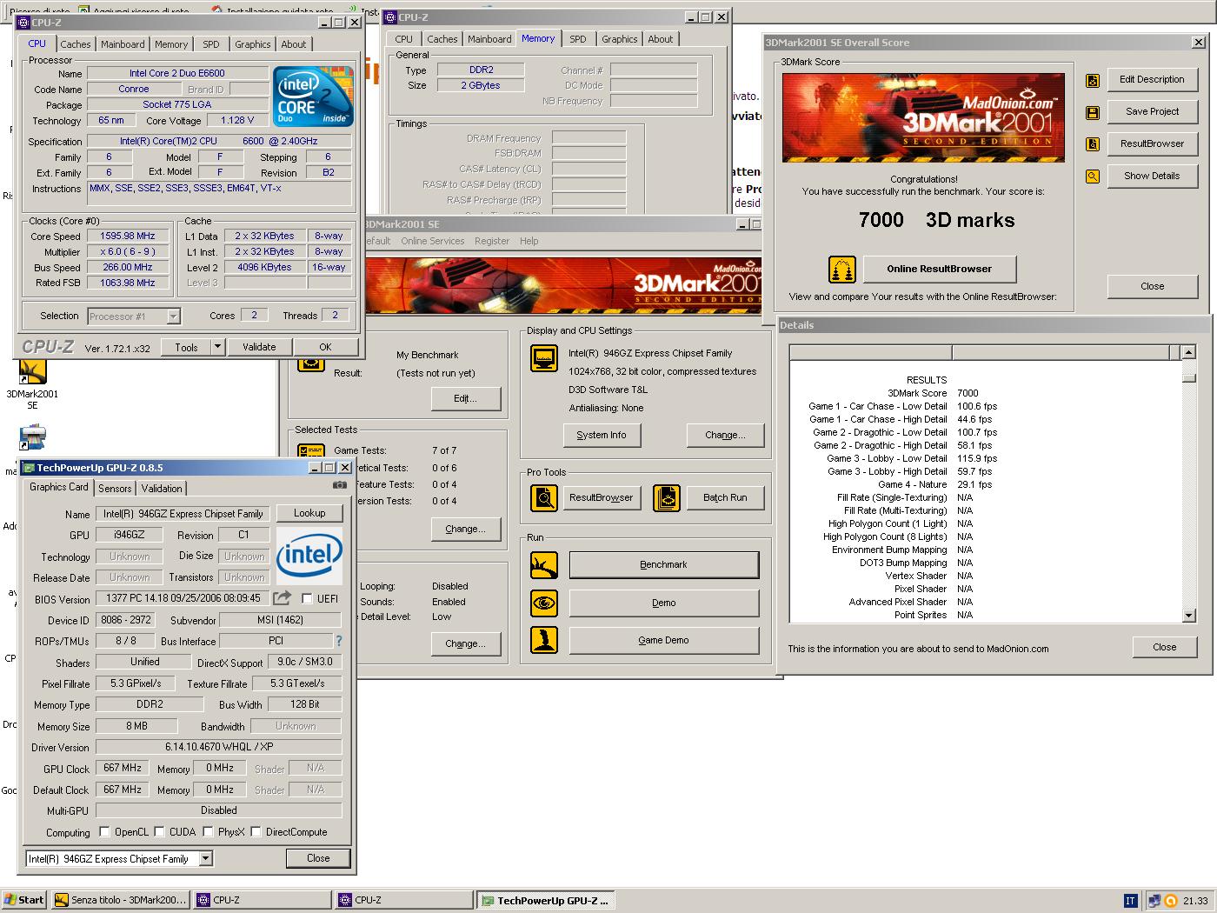The width and height of the screenshot is (1217, 913).
Task: Click the Close button in GPU-Z
Action: pos(318,858)
